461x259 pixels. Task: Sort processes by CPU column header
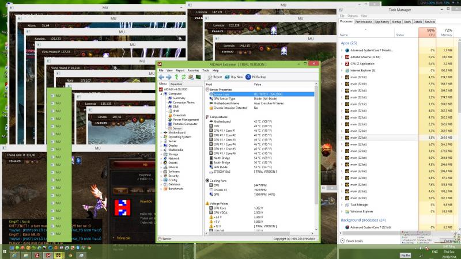click(x=430, y=32)
